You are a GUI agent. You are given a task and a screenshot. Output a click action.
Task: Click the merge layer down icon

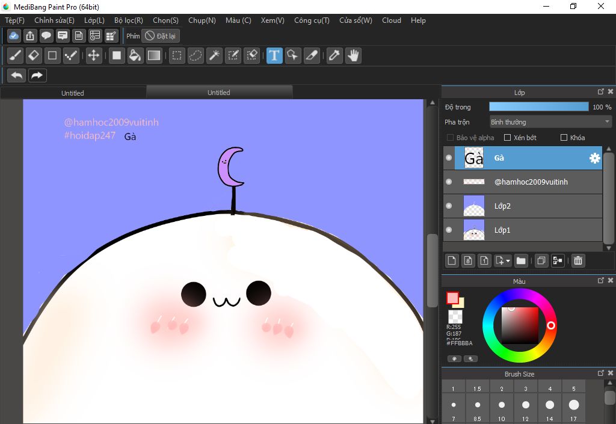click(x=558, y=260)
